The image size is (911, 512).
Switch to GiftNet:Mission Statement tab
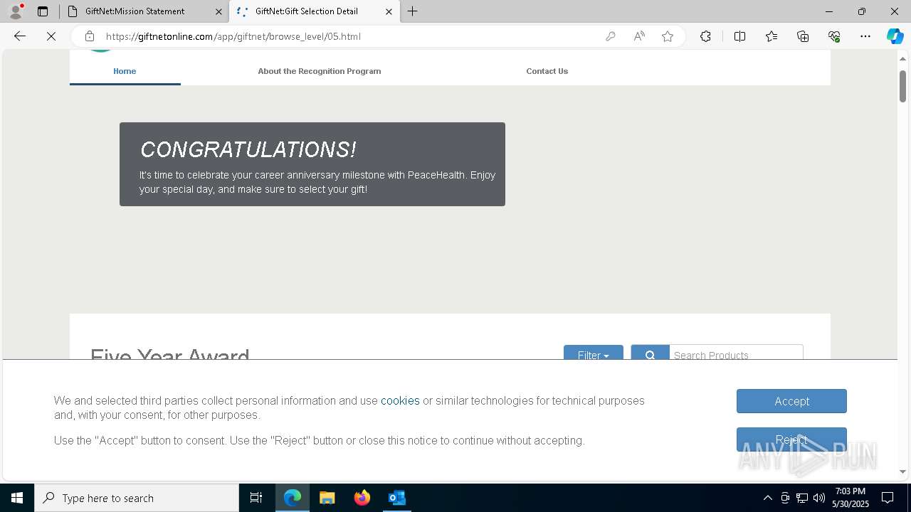(135, 11)
